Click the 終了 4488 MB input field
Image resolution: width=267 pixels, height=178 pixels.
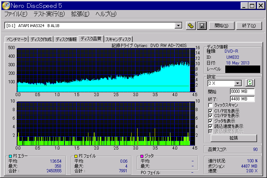[242, 99]
